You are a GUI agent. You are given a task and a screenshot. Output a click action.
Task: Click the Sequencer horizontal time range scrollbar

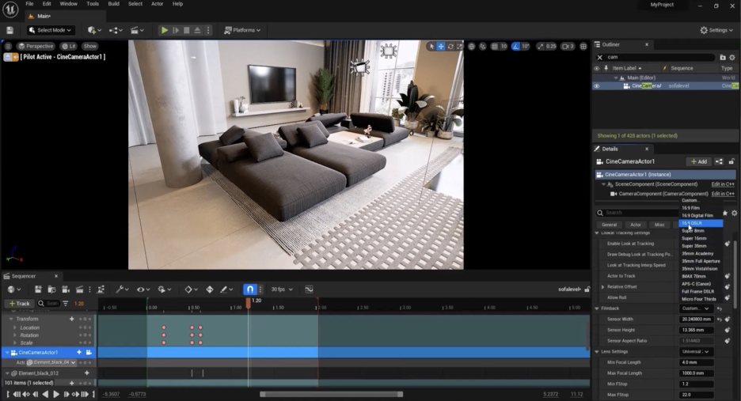331,395
